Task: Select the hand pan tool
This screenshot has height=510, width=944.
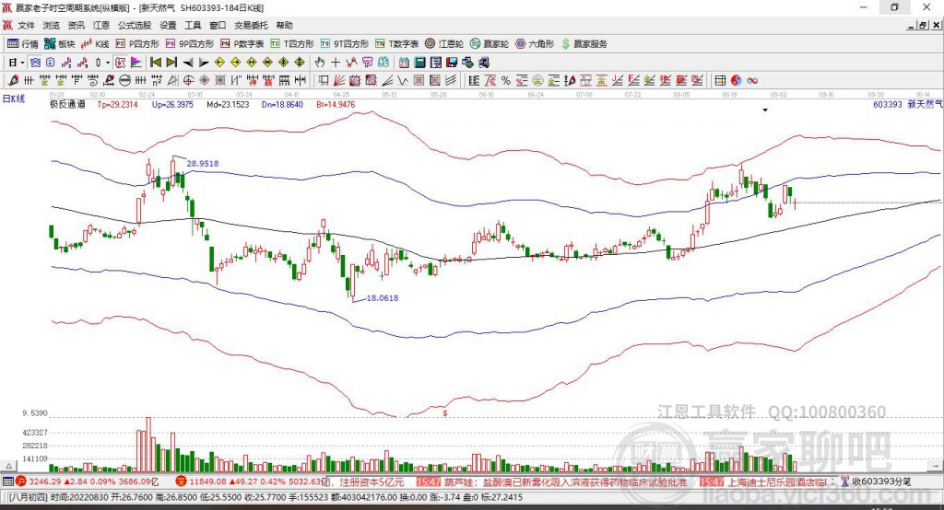Action: click(x=320, y=63)
